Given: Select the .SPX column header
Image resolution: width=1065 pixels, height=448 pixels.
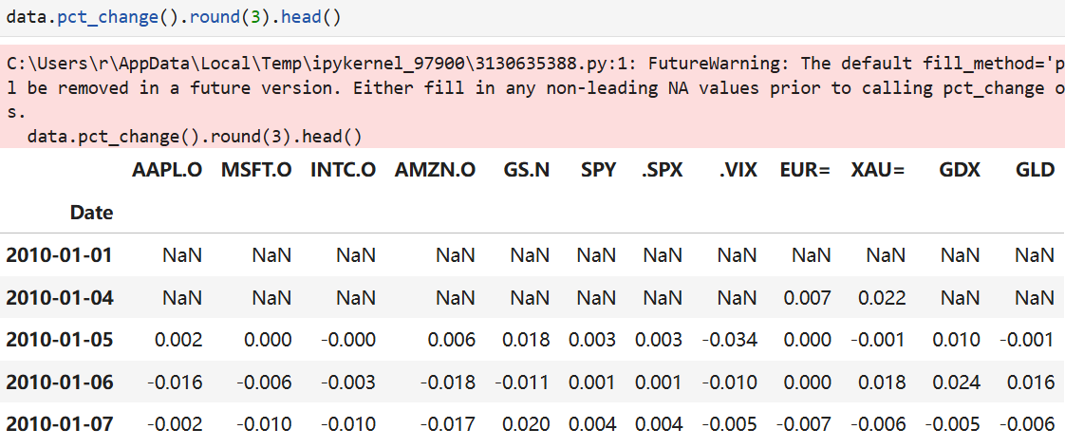Looking at the screenshot, I should click(x=663, y=171).
